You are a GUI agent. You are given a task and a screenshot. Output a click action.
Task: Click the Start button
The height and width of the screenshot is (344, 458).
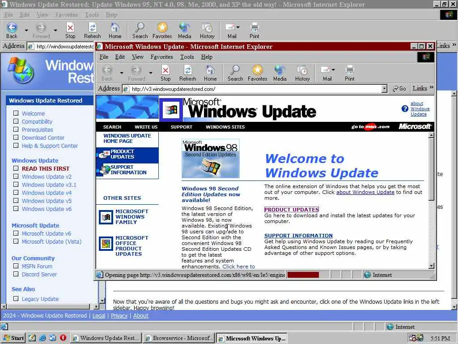click(x=13, y=338)
